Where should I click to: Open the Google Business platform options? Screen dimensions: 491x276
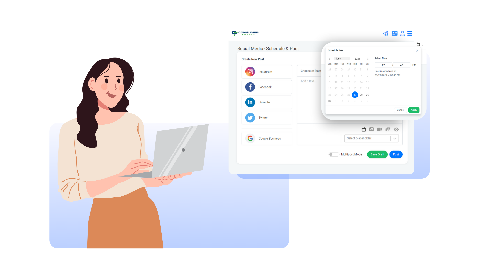pos(266,138)
